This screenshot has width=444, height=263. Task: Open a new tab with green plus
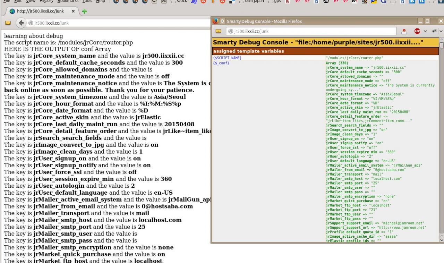click(x=85, y=11)
